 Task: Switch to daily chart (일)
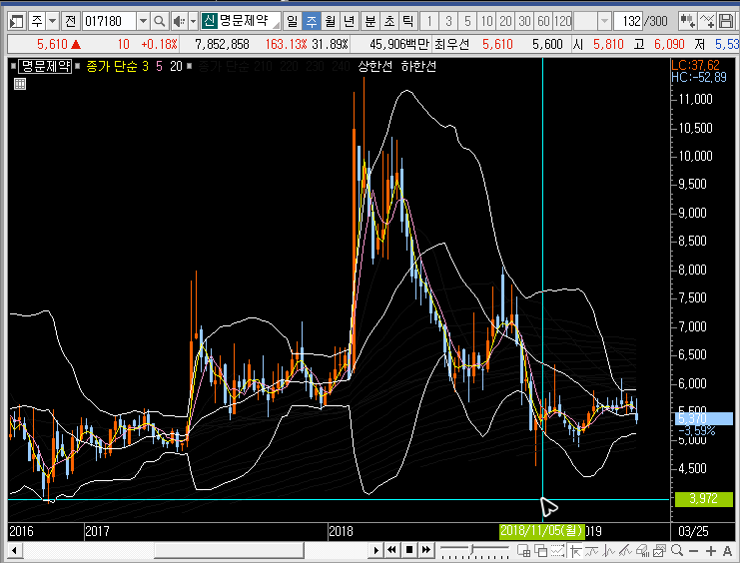point(293,21)
